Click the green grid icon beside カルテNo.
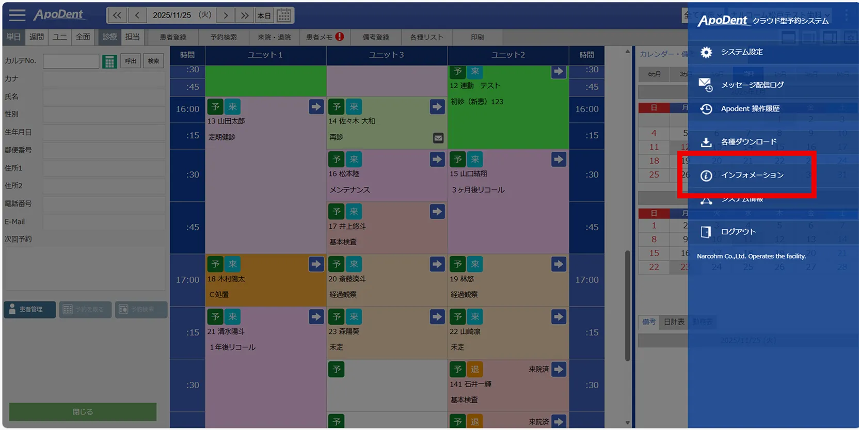Image resolution: width=859 pixels, height=430 pixels. click(x=109, y=62)
